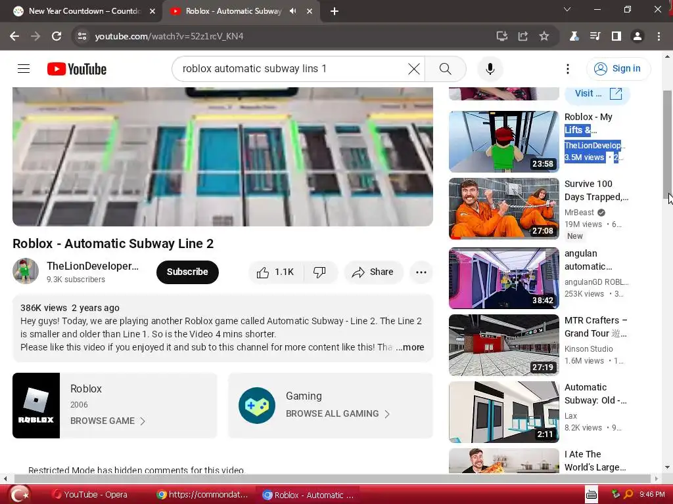673x504 pixels.
Task: Click Sign in button
Action: pos(618,68)
